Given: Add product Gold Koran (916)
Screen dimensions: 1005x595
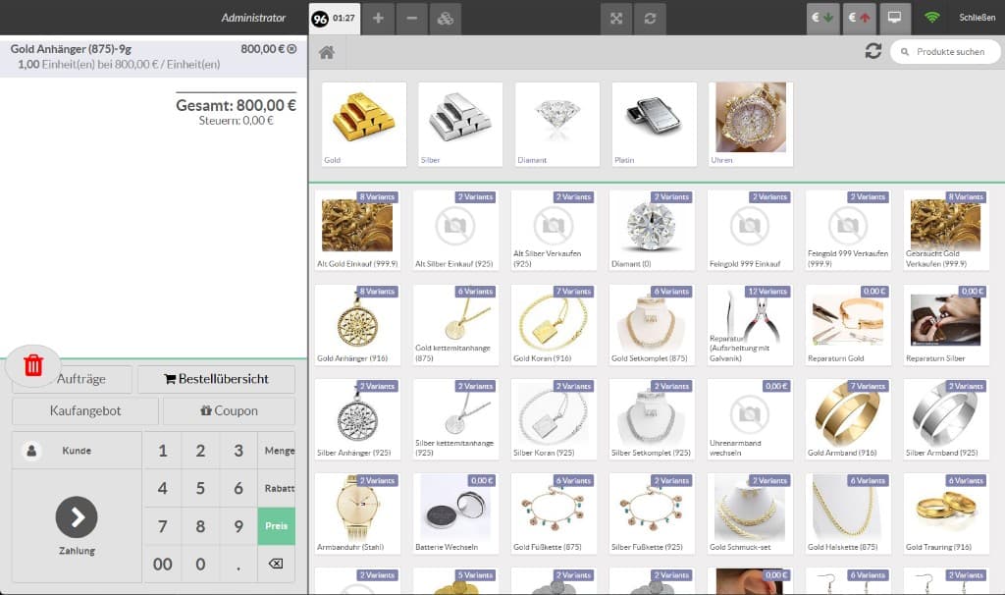Looking at the screenshot, I should pos(554,324).
